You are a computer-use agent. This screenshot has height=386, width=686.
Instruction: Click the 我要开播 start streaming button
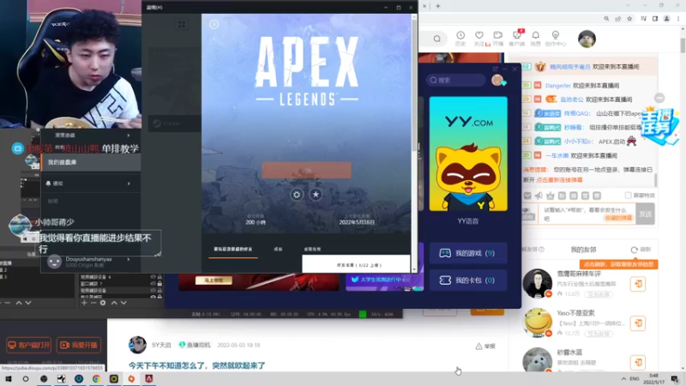[79, 346]
